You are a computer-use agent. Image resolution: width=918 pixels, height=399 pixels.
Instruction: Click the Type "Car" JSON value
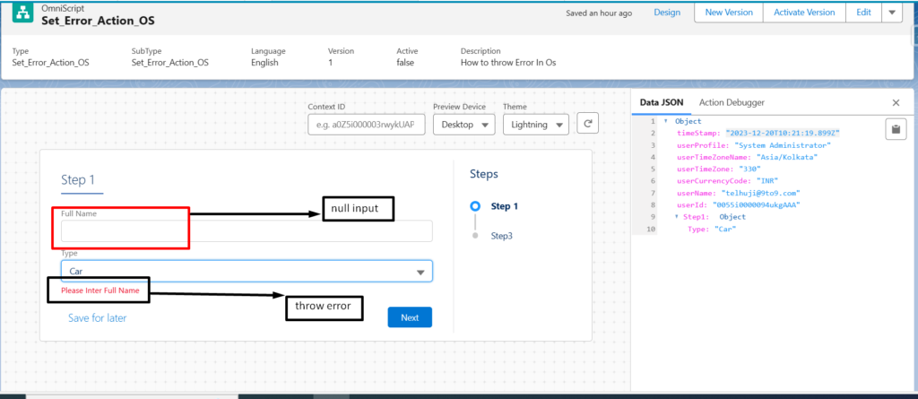pyautogui.click(x=724, y=229)
